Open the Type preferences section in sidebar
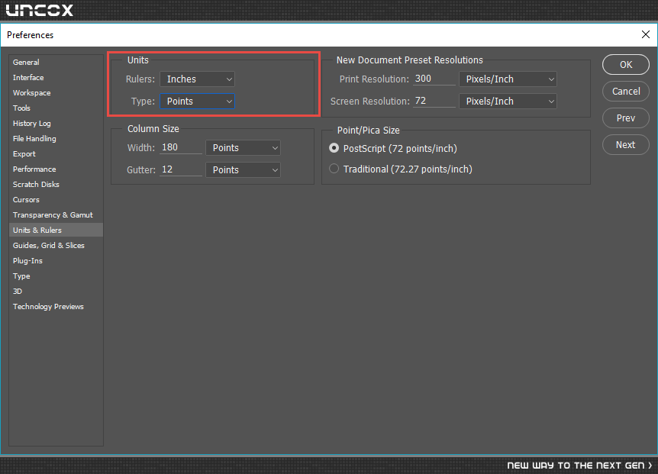This screenshot has height=474, width=658. [56, 276]
